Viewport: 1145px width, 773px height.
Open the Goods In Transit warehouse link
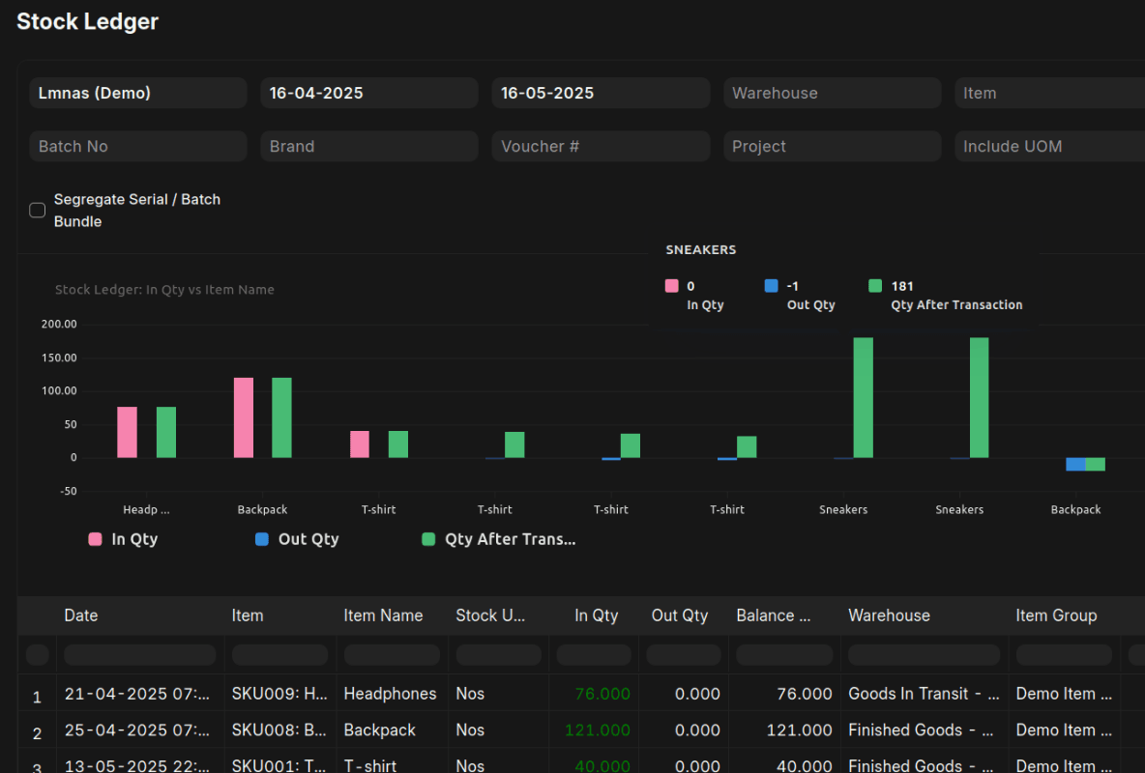tap(922, 693)
